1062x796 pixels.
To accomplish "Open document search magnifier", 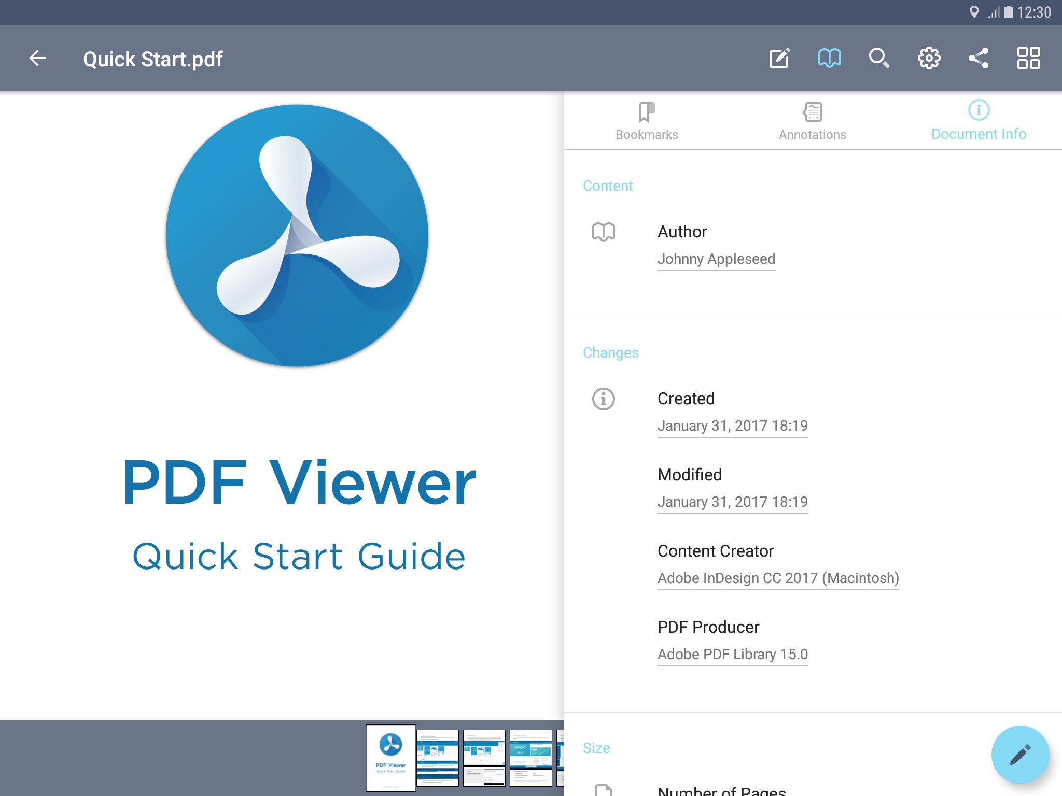I will (x=879, y=58).
